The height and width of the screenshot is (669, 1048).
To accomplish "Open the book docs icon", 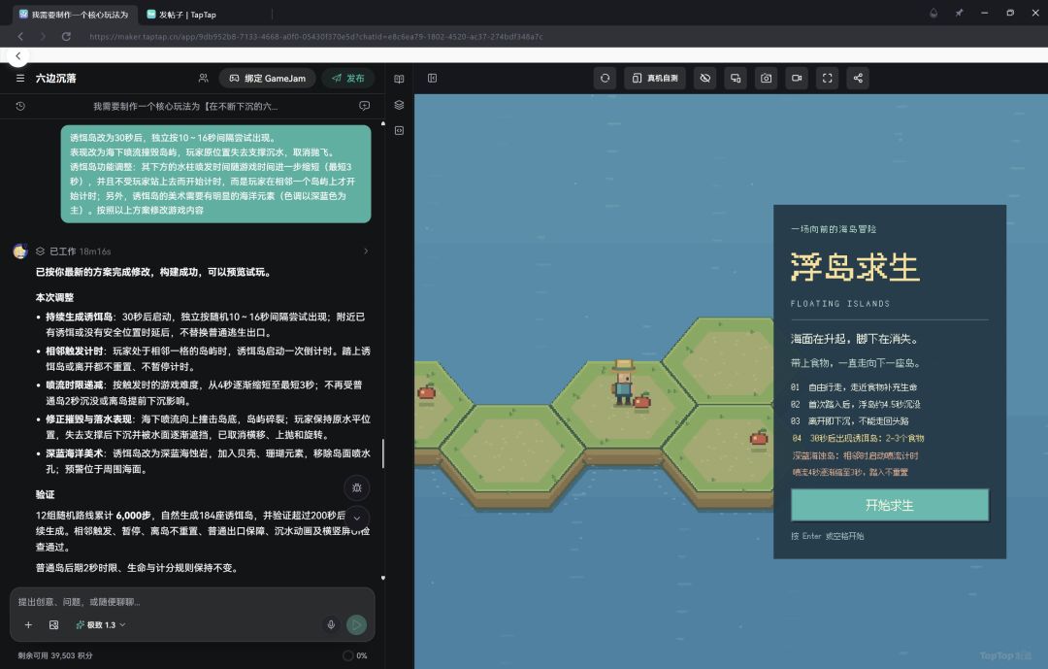I will click(x=399, y=79).
